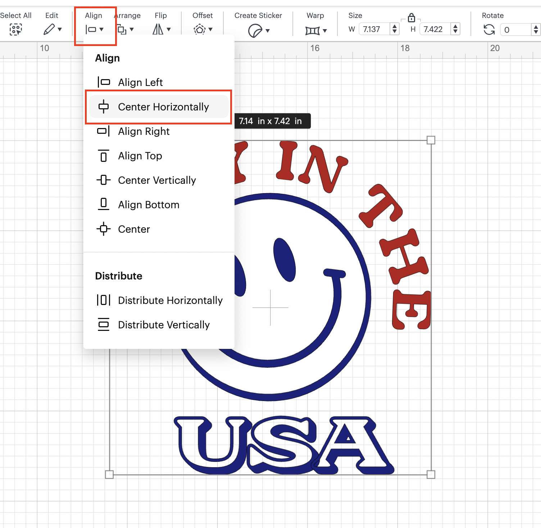541x528 pixels.
Task: Choose Center Vertically option
Action: click(x=159, y=180)
